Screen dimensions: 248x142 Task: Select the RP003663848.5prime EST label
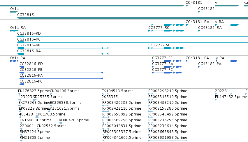pyautogui.click(x=168, y=132)
